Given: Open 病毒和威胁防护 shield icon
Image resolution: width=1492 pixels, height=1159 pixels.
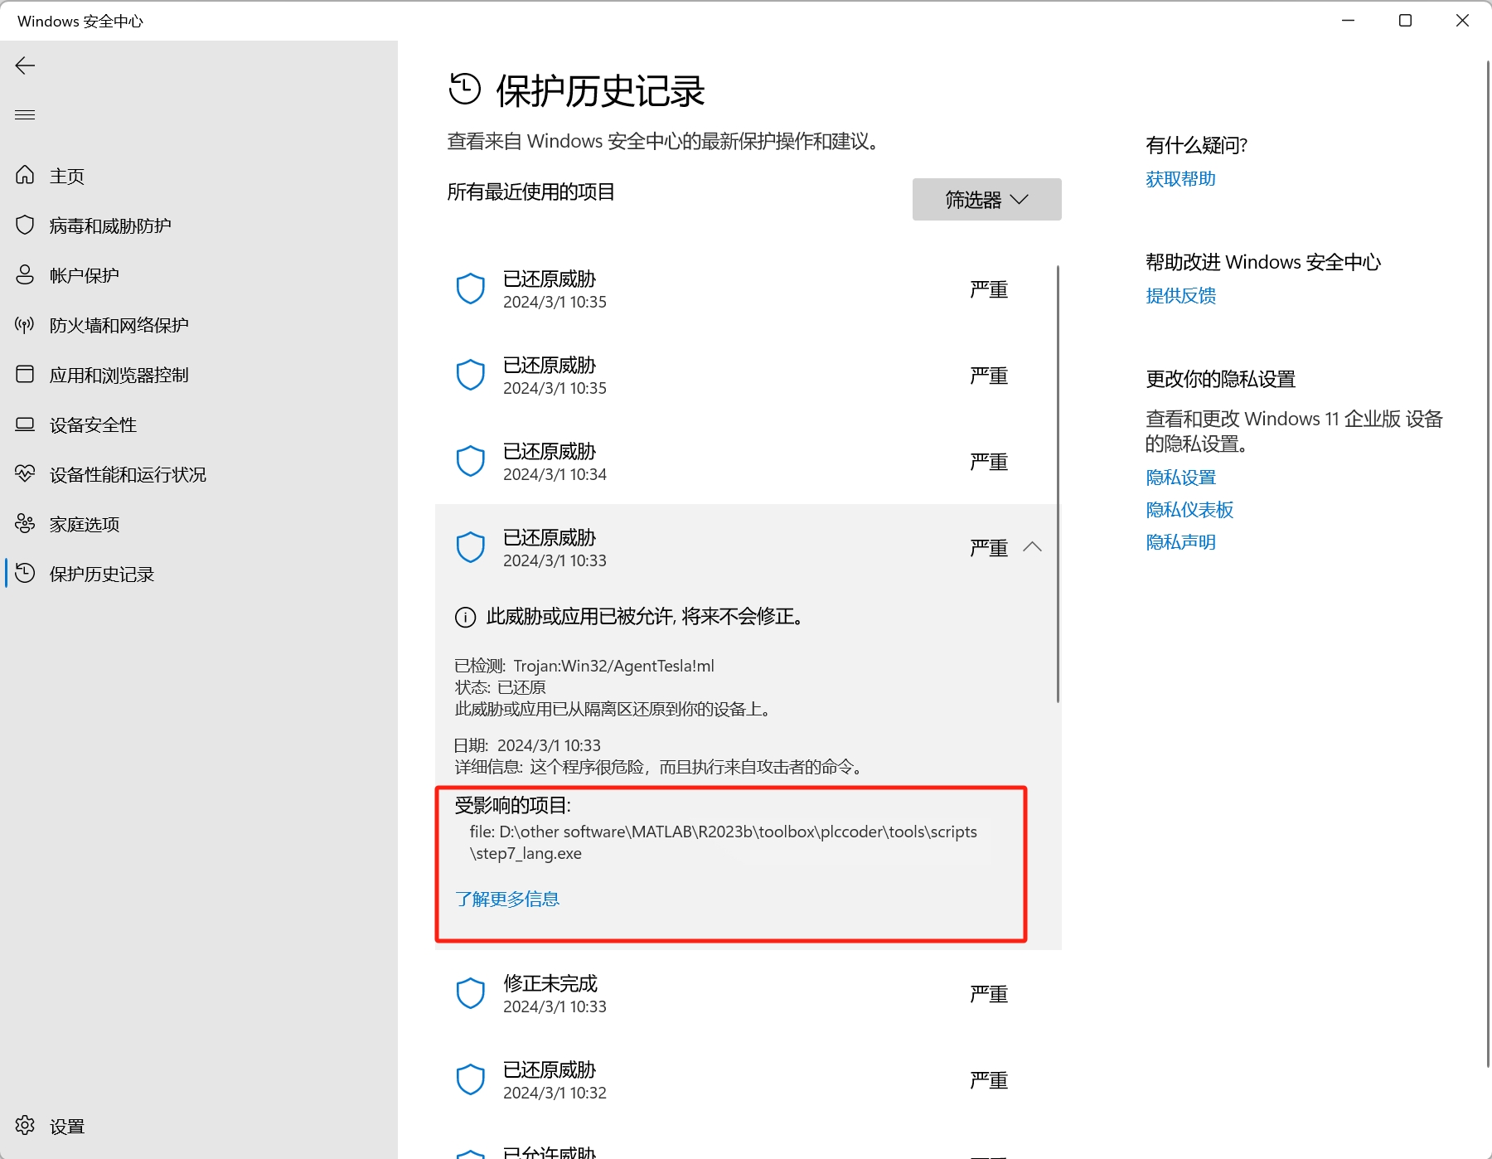Looking at the screenshot, I should 25,225.
